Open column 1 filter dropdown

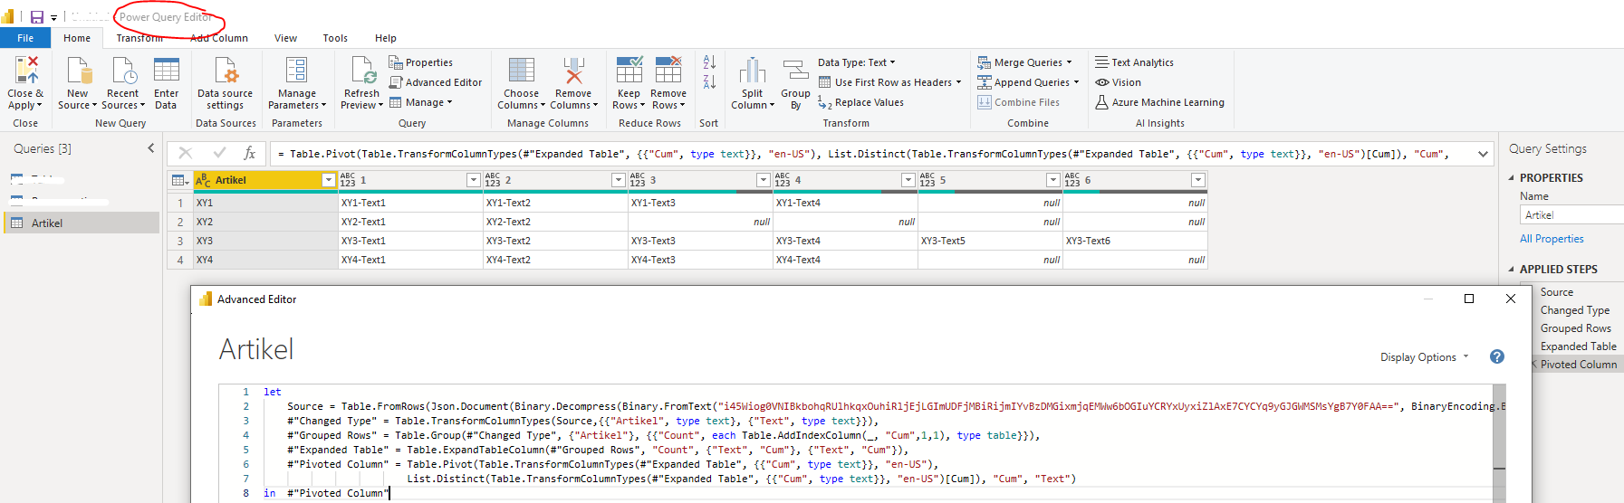(x=473, y=180)
